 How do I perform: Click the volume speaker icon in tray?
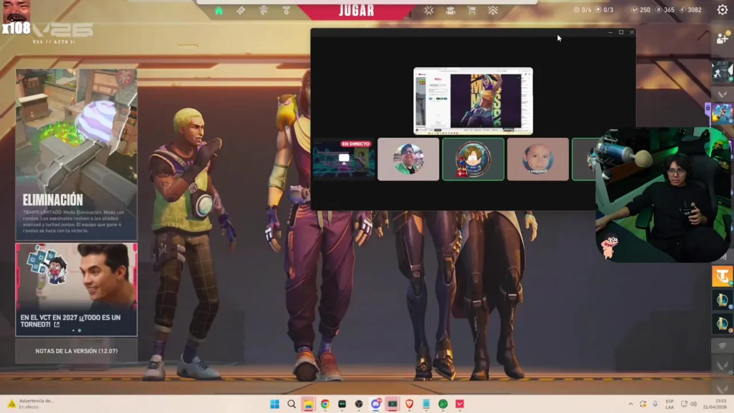point(693,404)
